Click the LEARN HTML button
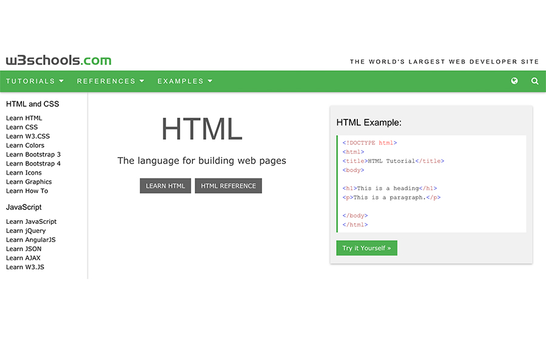This screenshot has width=546, height=364. tap(166, 186)
